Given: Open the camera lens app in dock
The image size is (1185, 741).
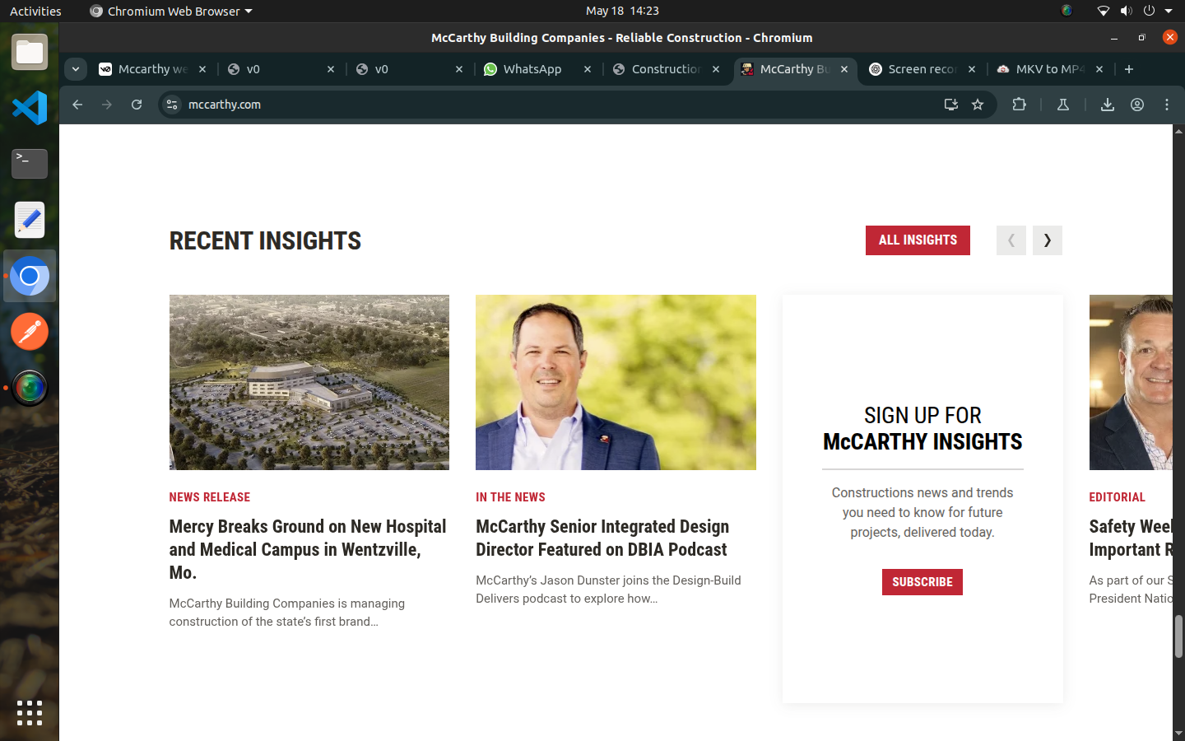Looking at the screenshot, I should pyautogui.click(x=30, y=388).
